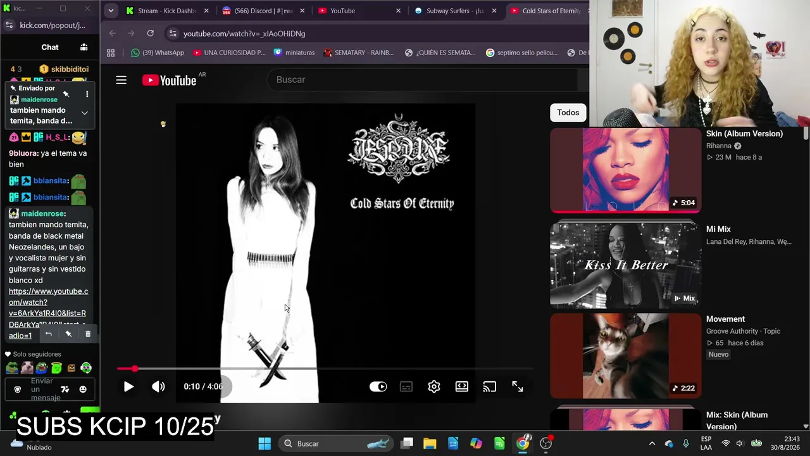The image size is (810, 456).
Task: Mute the YouTube player volume
Action: click(158, 386)
